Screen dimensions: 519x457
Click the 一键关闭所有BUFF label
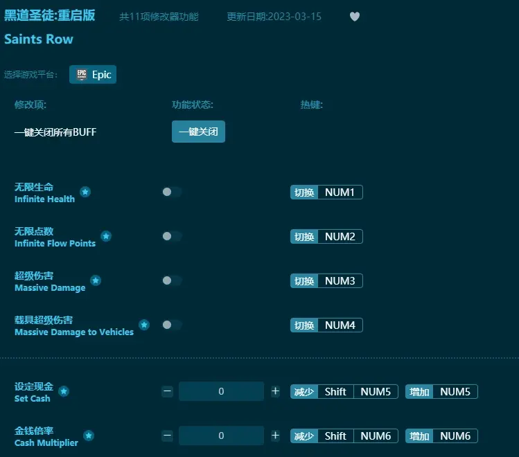click(55, 132)
